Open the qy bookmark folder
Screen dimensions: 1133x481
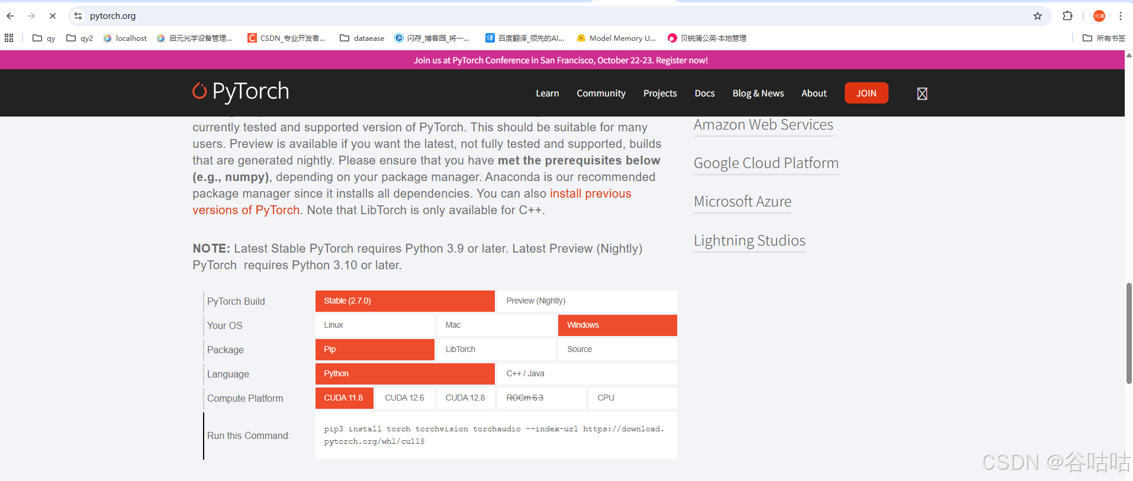[x=44, y=38]
